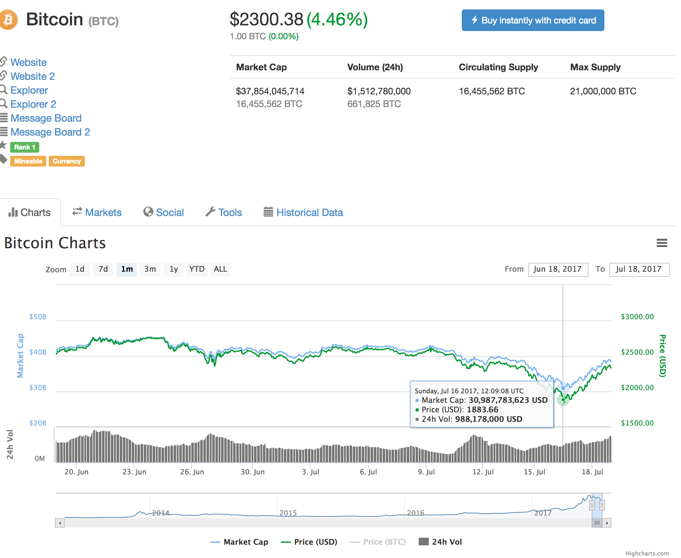The image size is (681, 558).
Task: Click the Charts tab bar-chart icon
Action: click(x=13, y=212)
